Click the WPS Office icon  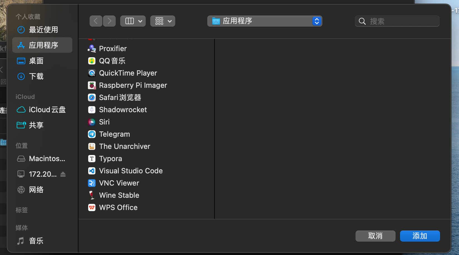pyautogui.click(x=92, y=207)
